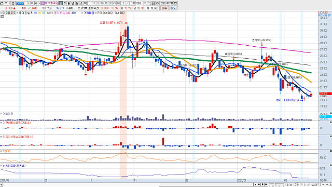The height and width of the screenshot is (187, 332).
Task: Click the plus zoom-in icon
Action: [x=327, y=185]
